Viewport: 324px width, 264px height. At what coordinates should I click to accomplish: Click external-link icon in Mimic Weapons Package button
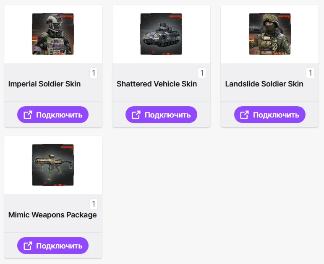[28, 246]
